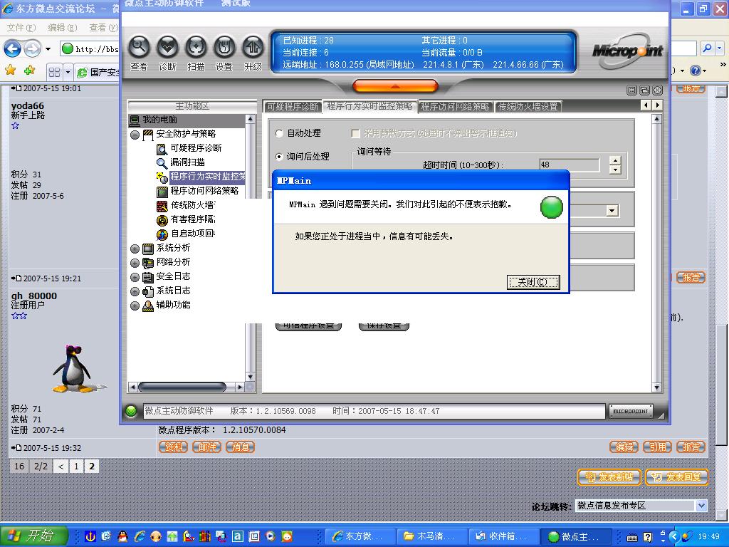
Task: Expand the 安全日志 tree node
Action: 135,277
